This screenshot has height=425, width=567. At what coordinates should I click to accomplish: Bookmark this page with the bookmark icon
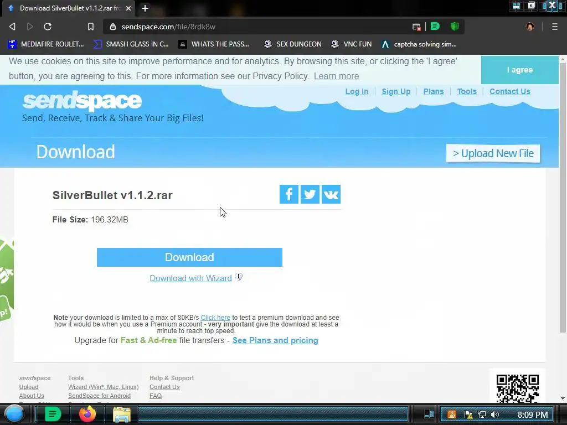coord(91,27)
